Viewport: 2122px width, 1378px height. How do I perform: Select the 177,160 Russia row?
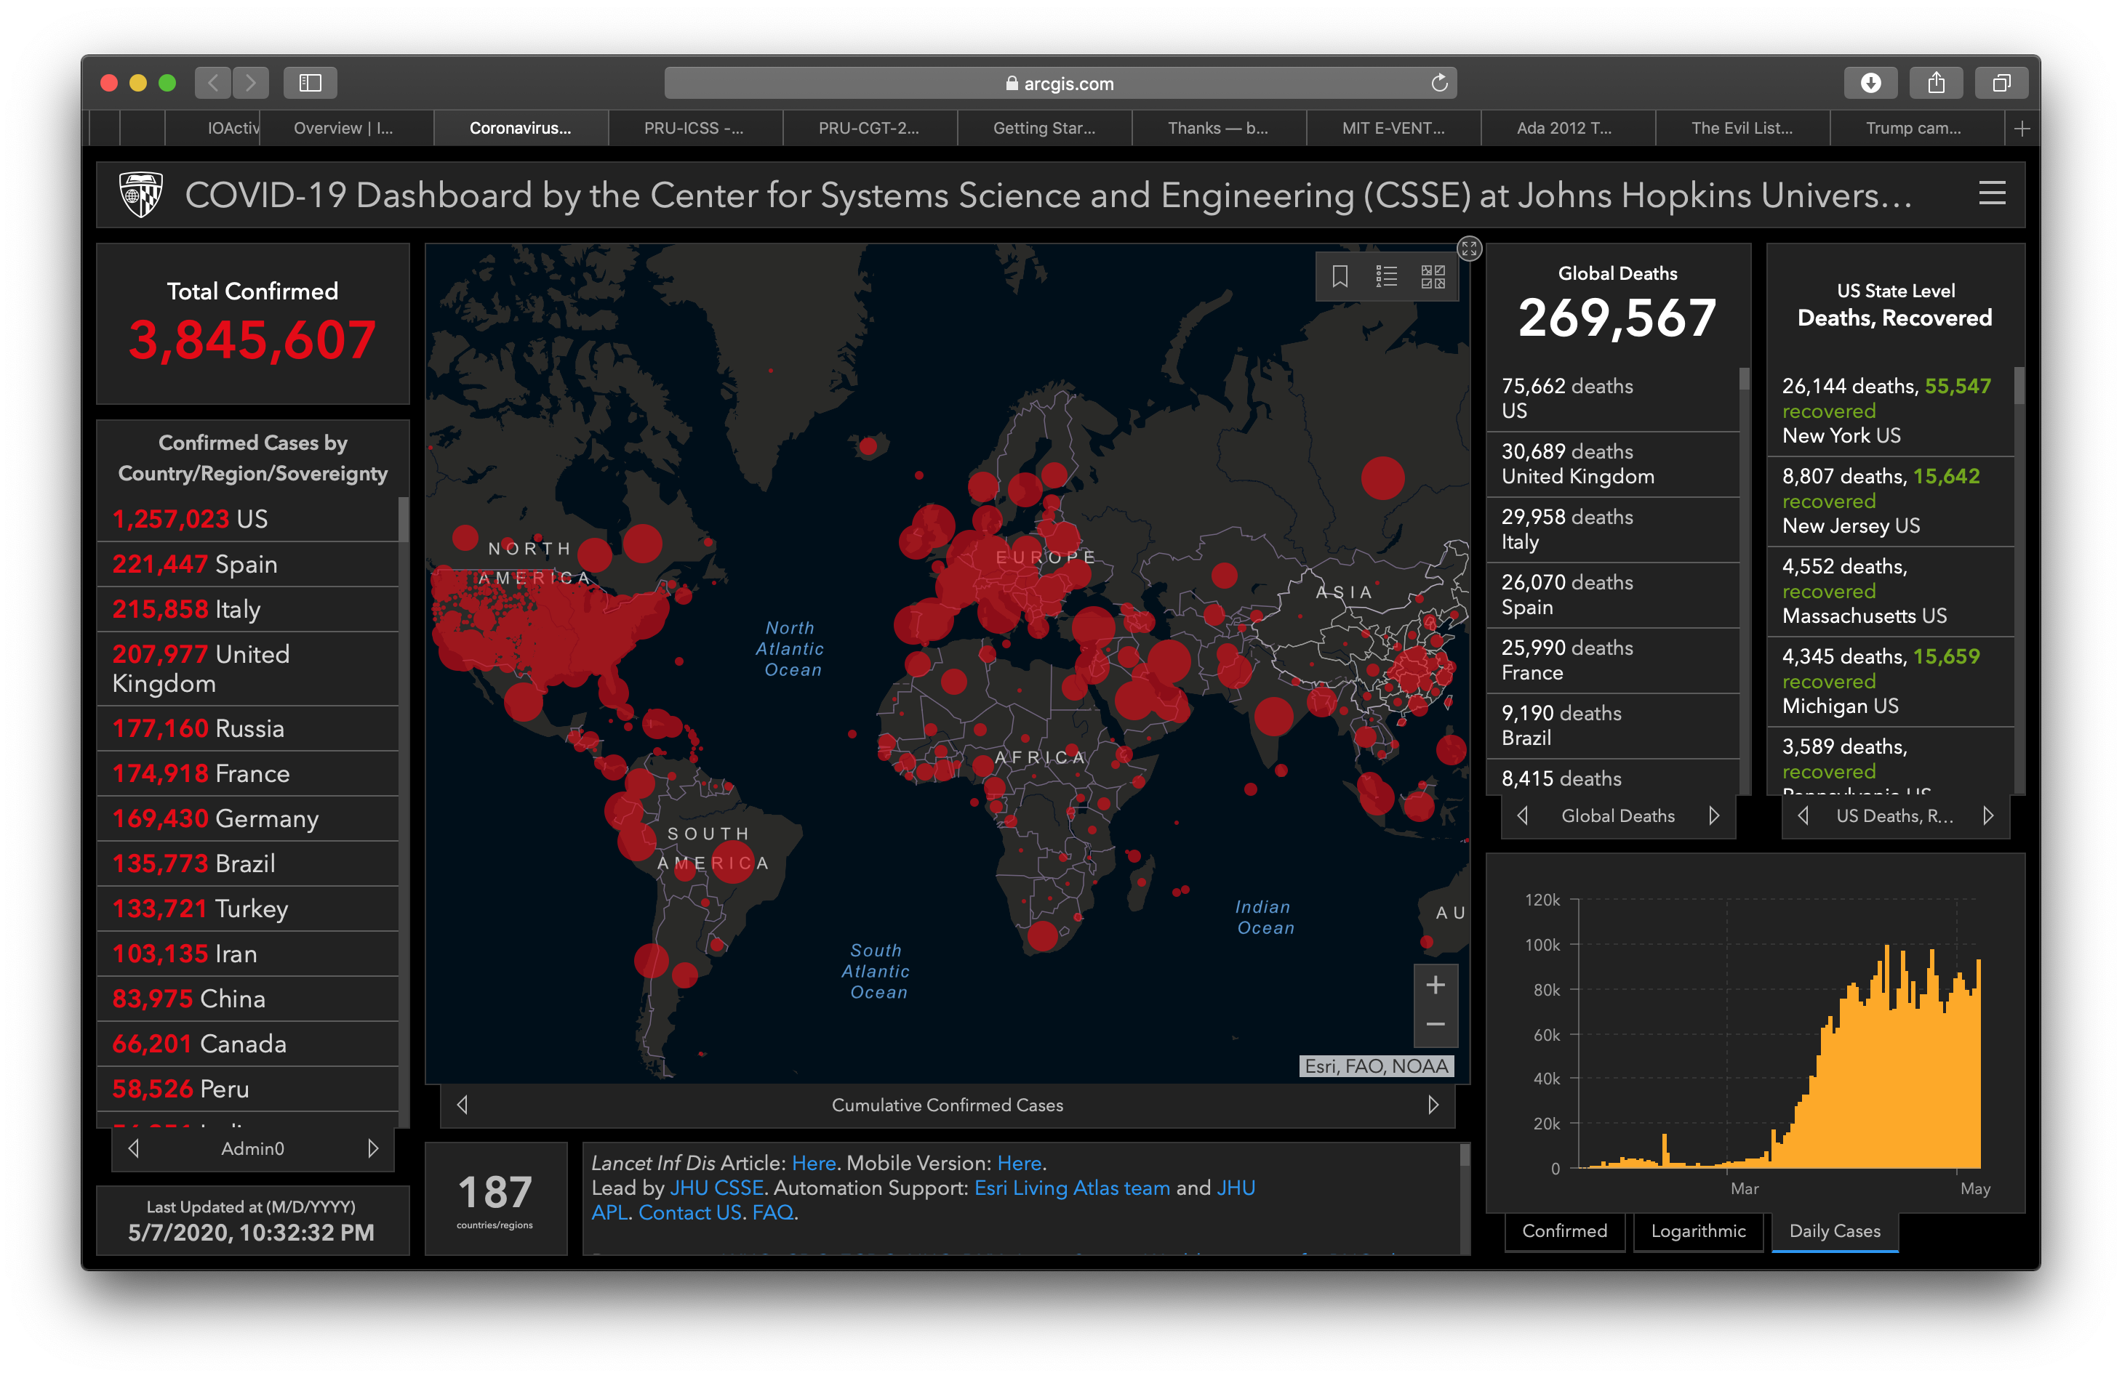point(247,728)
